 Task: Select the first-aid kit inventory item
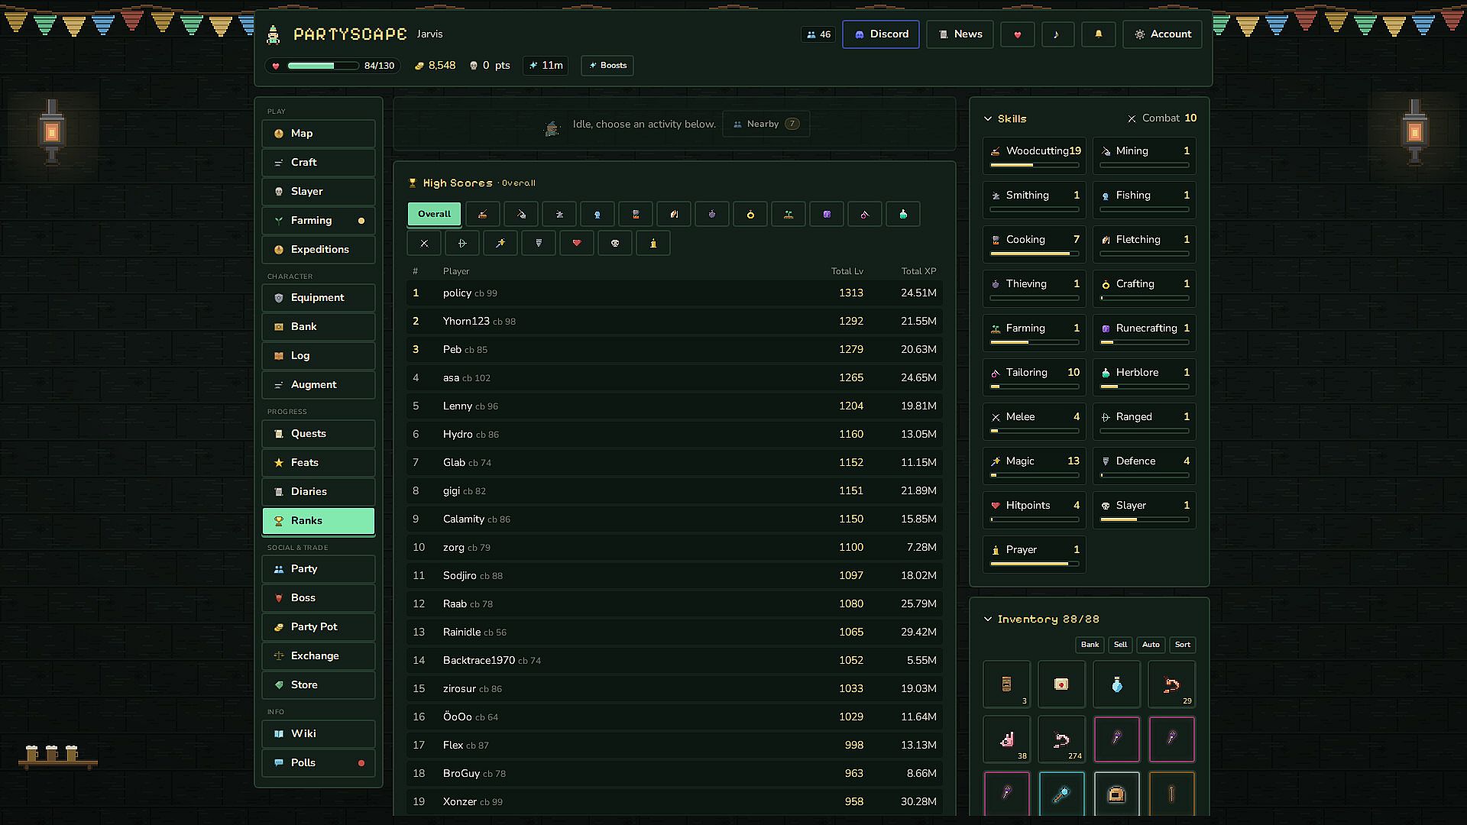[1061, 684]
